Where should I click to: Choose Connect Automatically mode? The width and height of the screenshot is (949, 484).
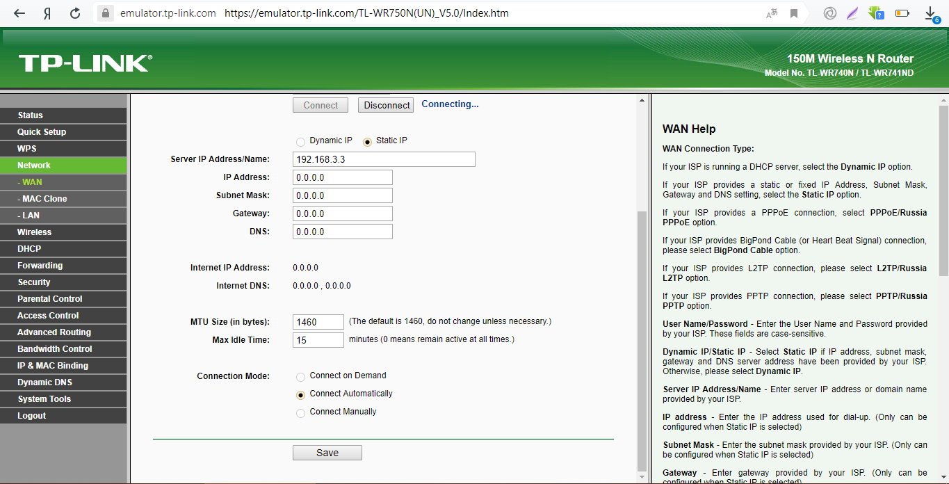pyautogui.click(x=300, y=395)
